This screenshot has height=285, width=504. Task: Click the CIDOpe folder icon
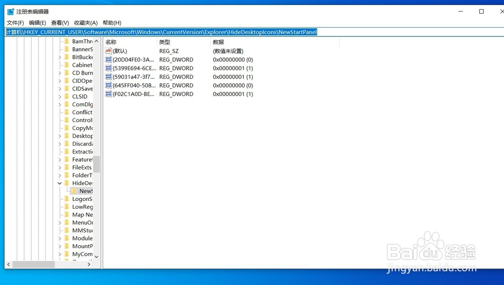pyautogui.click(x=67, y=81)
